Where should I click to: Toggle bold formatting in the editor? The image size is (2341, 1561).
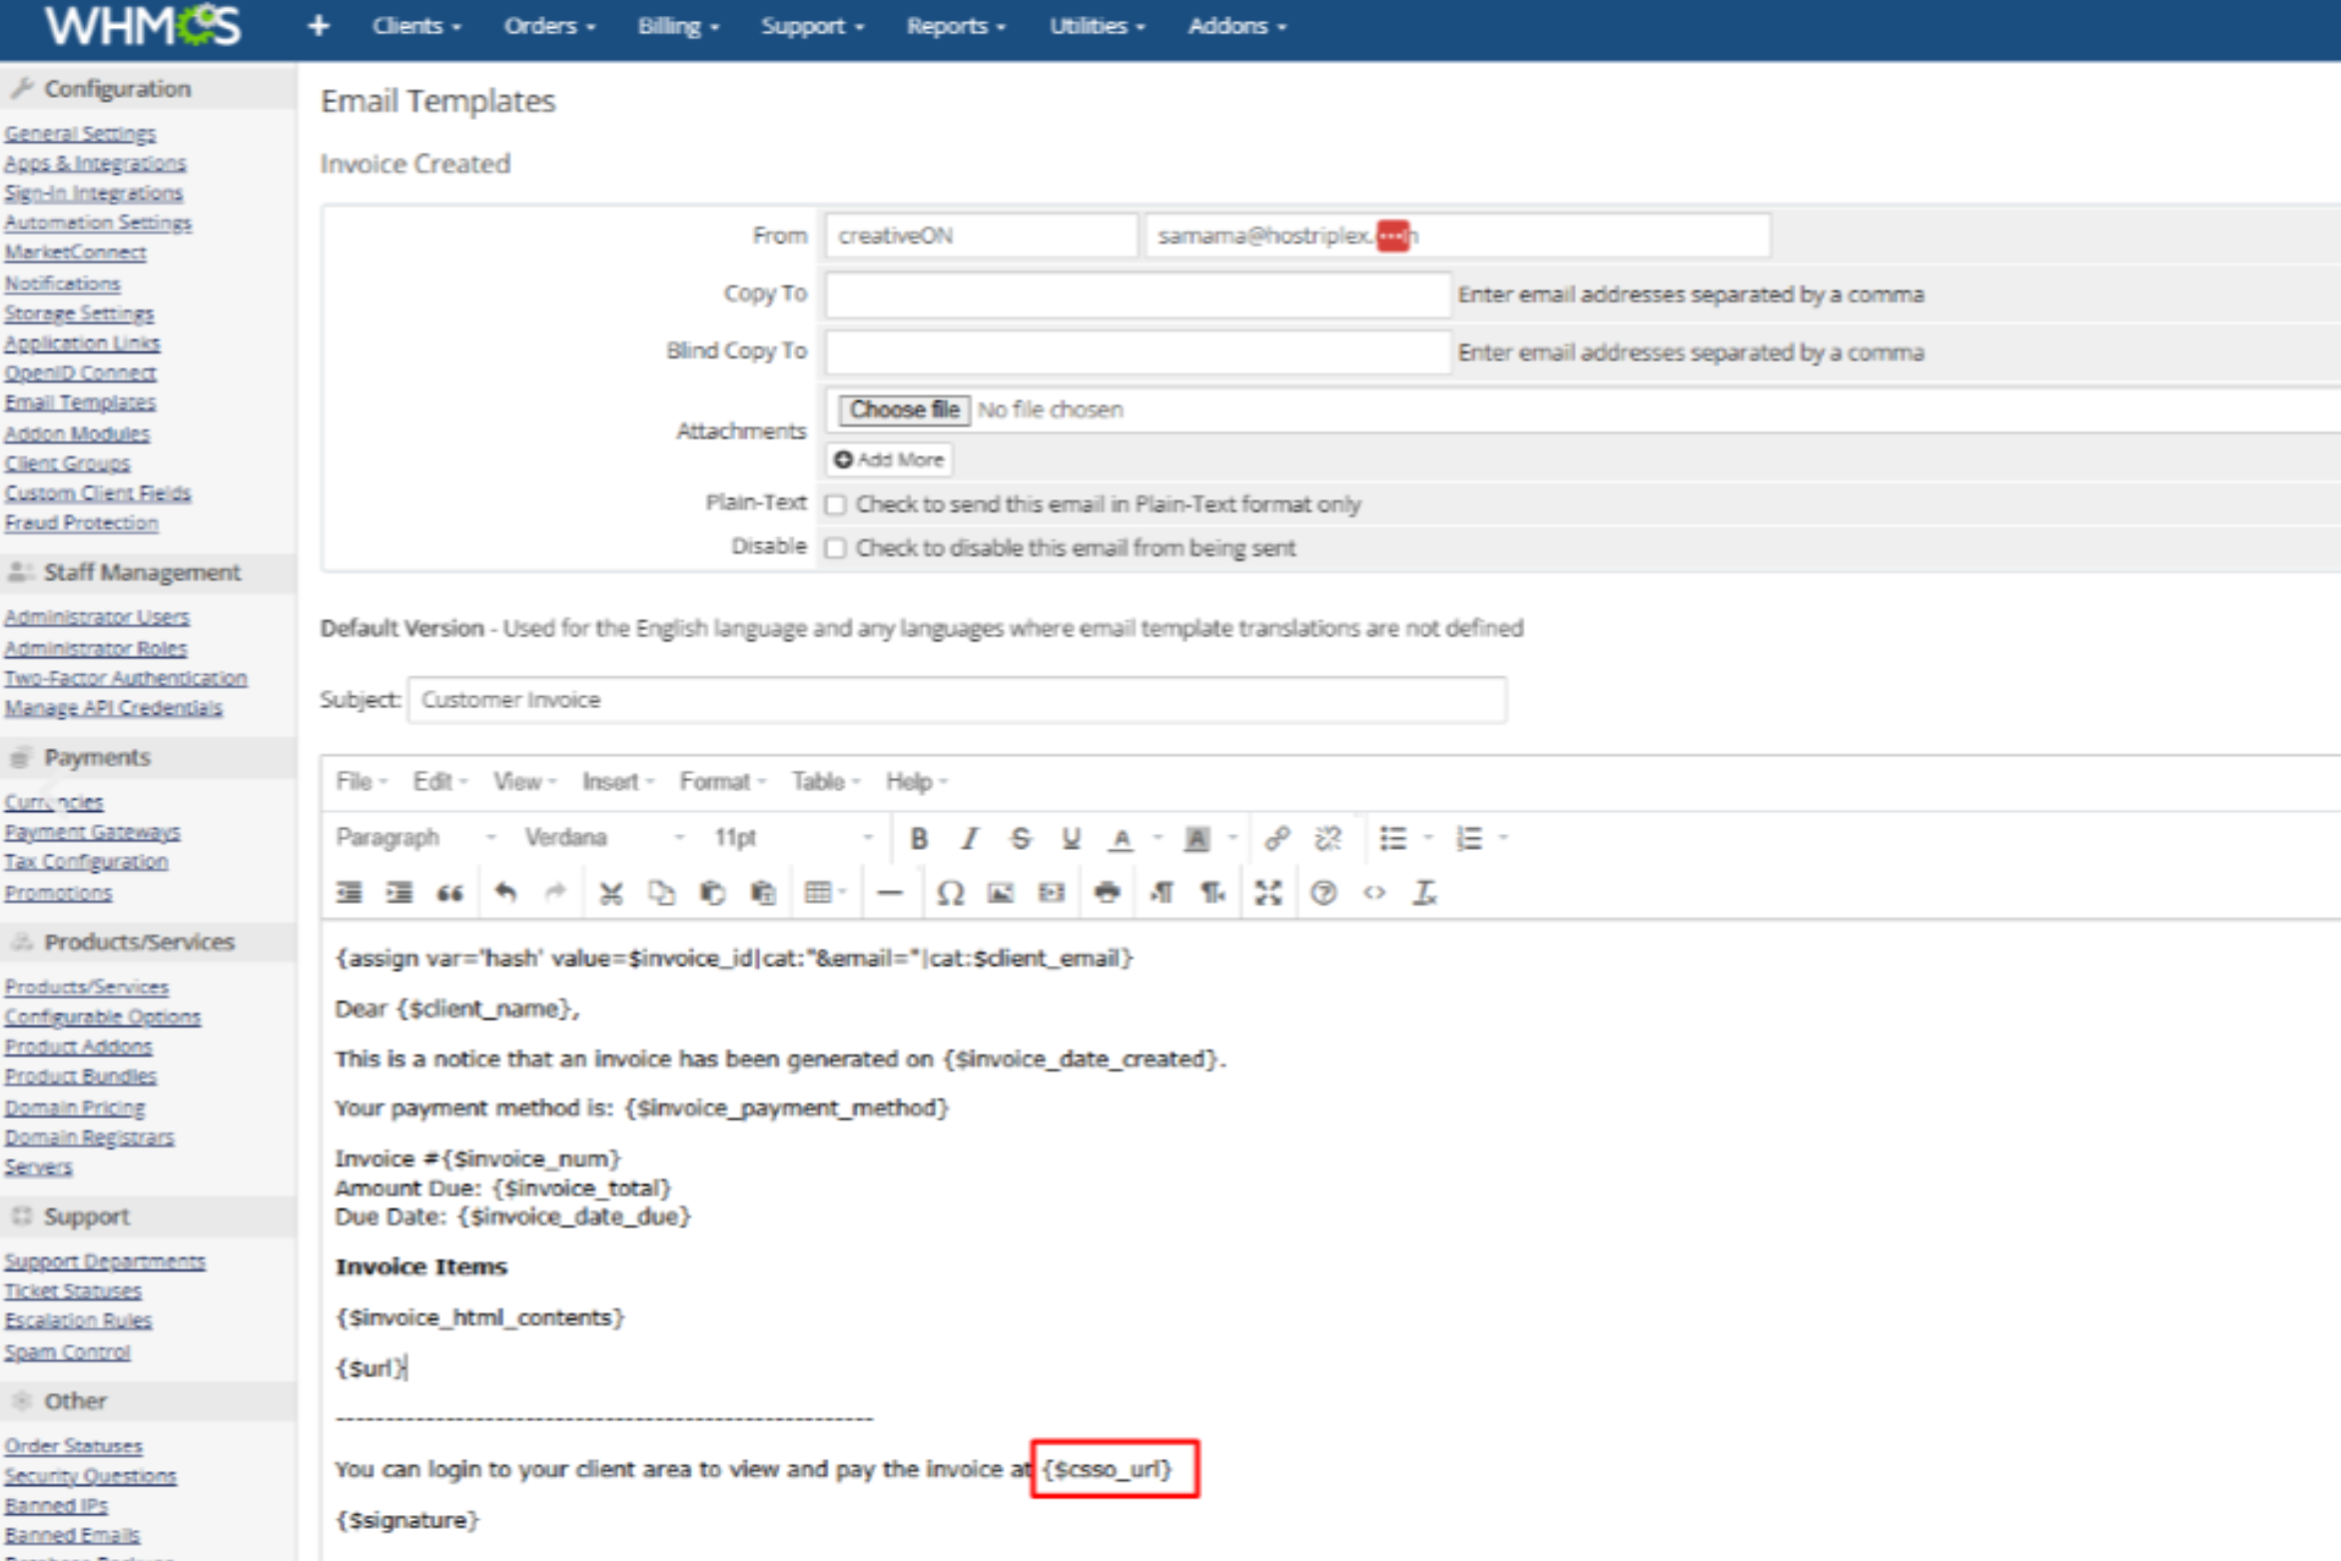tap(919, 839)
